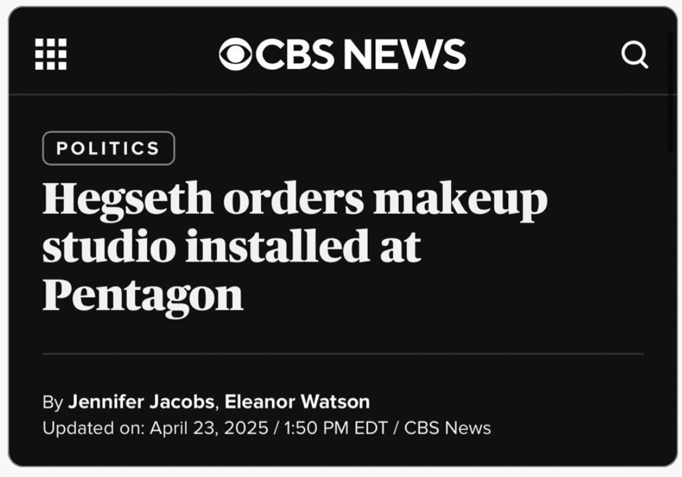Image resolution: width=682 pixels, height=477 pixels.
Task: Click studio installed at headline line
Action: point(232,247)
